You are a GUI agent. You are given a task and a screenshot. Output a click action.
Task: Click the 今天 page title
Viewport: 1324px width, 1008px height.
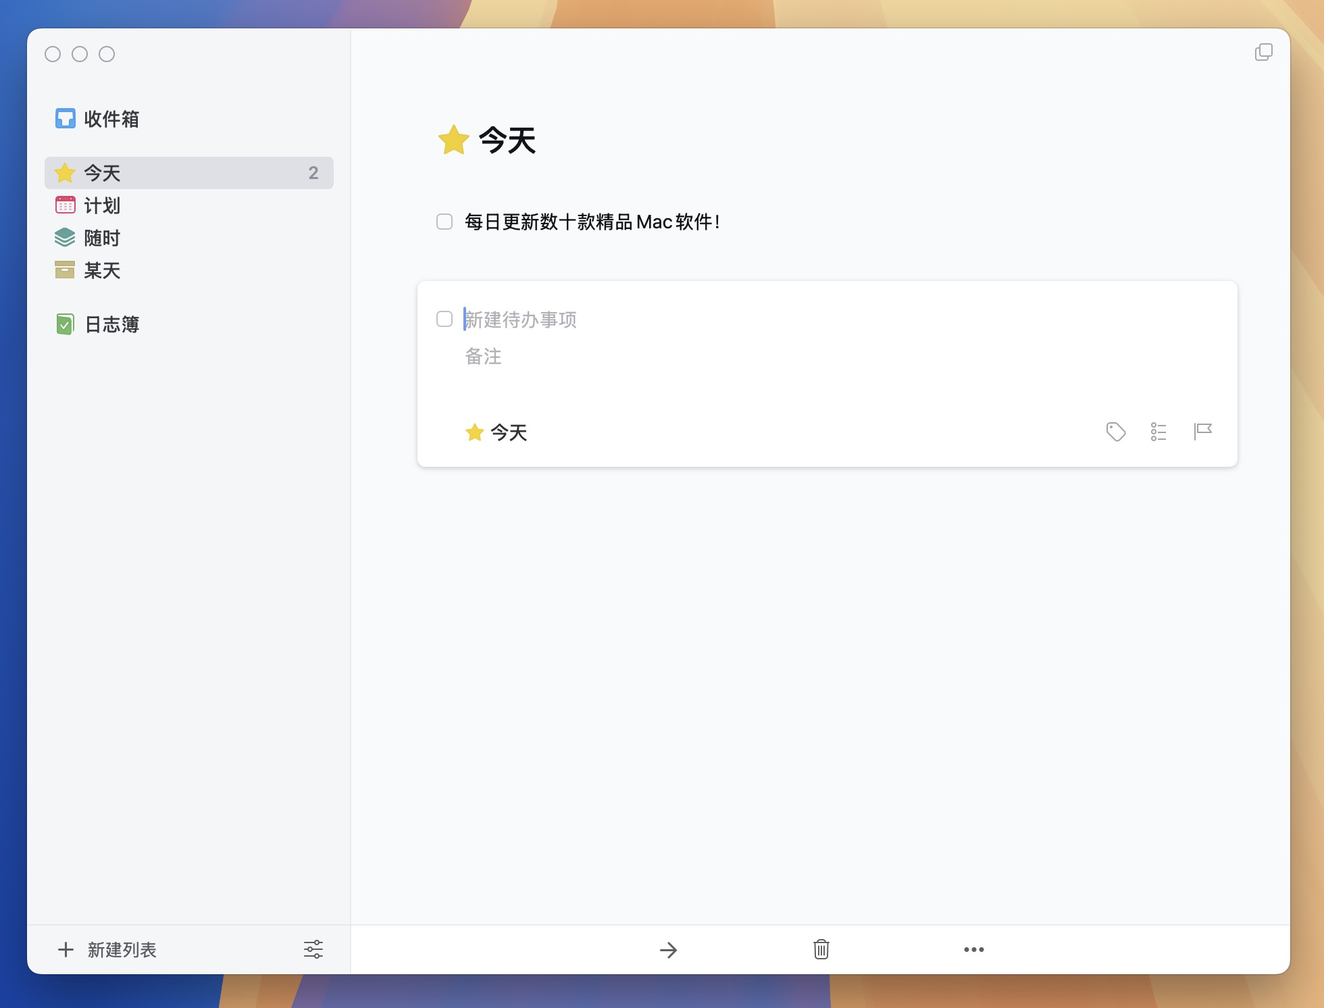click(x=505, y=141)
